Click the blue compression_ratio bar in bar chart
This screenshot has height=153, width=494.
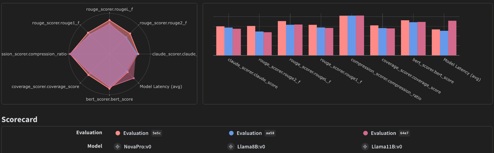[x=352, y=35]
